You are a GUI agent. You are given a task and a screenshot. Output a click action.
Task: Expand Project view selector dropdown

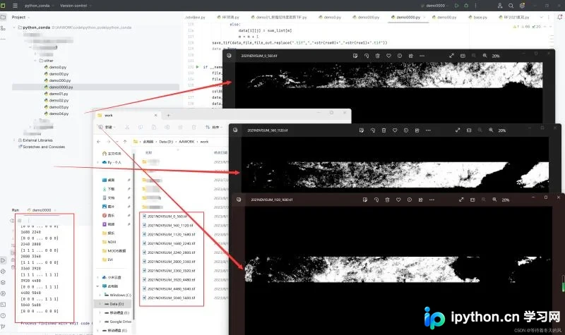[x=20, y=17]
